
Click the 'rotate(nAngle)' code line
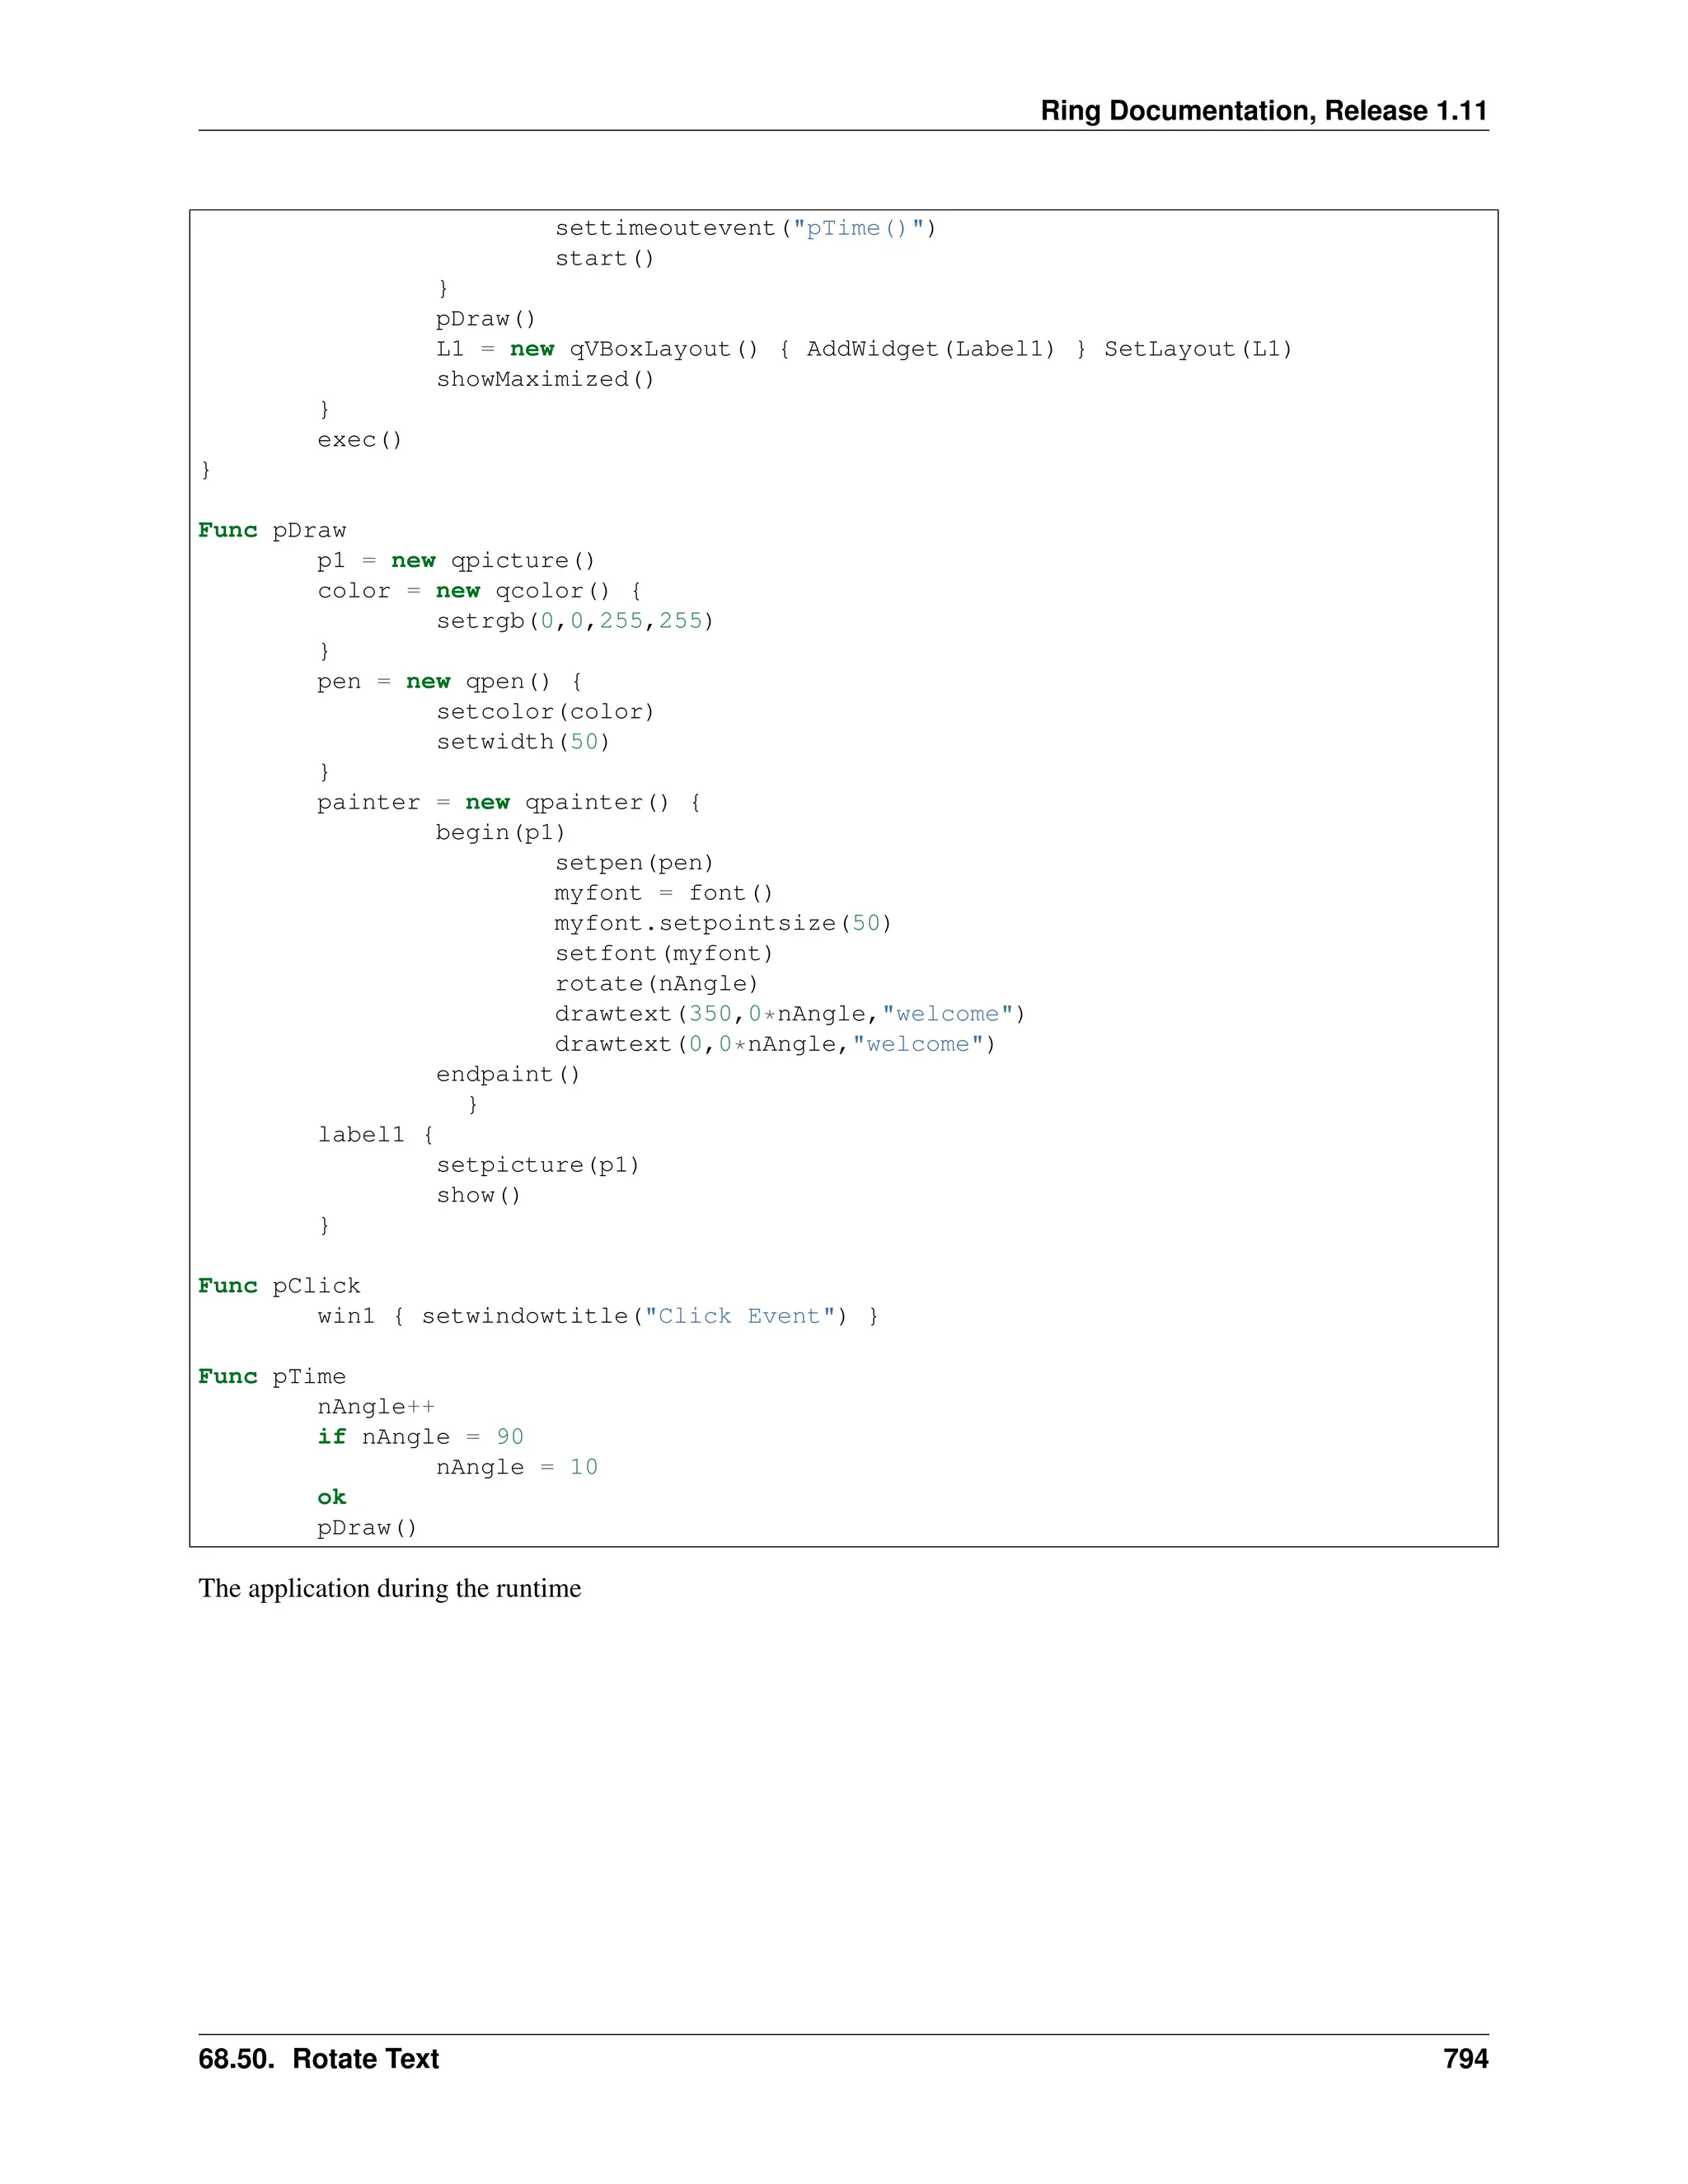point(656,984)
